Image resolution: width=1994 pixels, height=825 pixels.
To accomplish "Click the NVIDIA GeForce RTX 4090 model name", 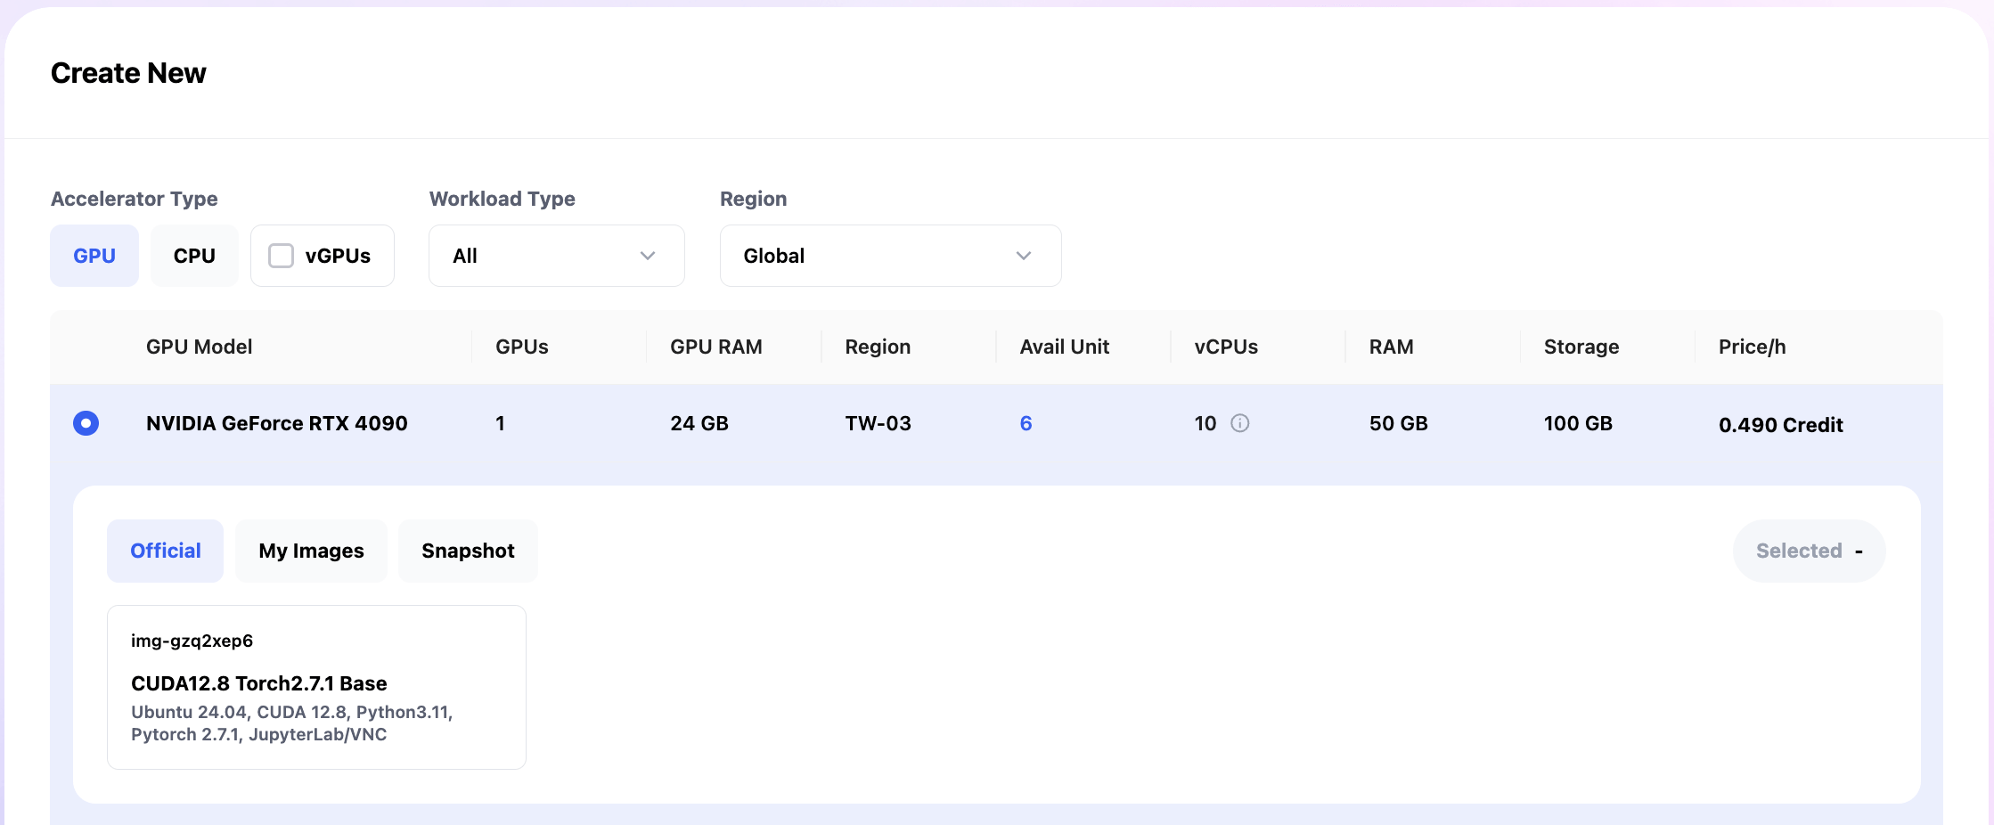I will 276,423.
